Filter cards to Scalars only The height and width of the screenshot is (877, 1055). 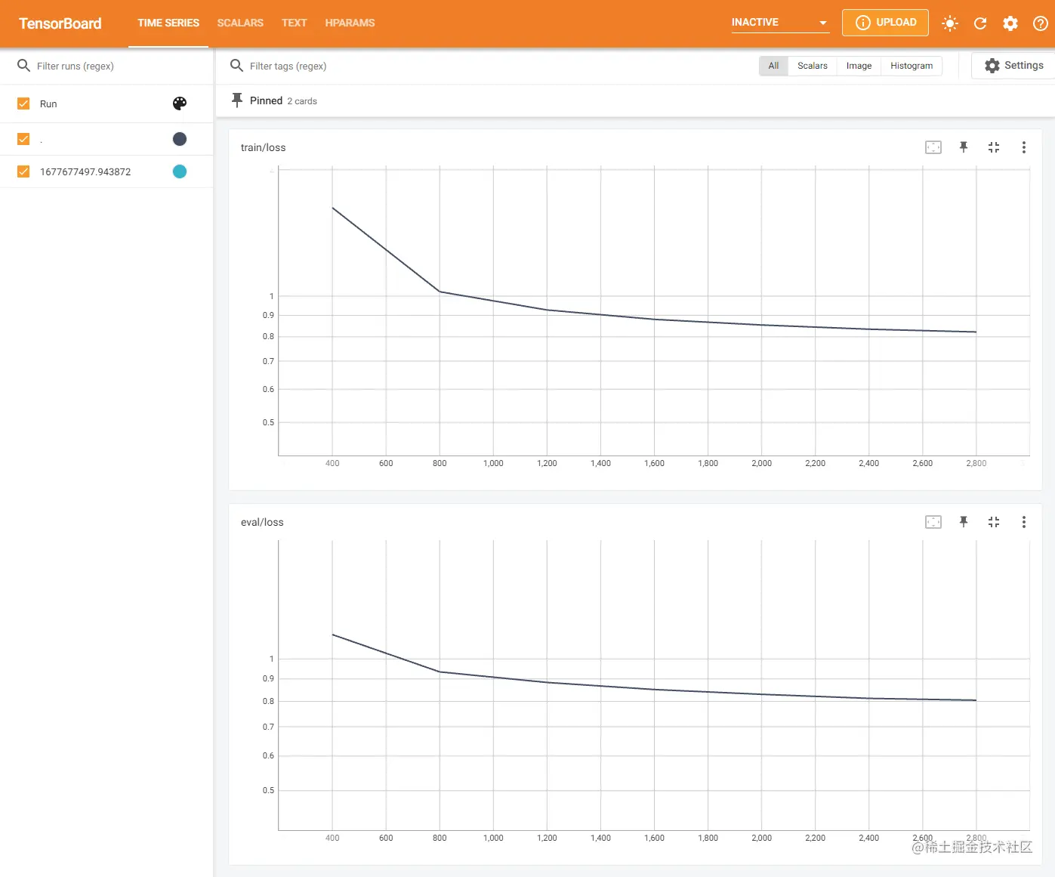(x=813, y=66)
